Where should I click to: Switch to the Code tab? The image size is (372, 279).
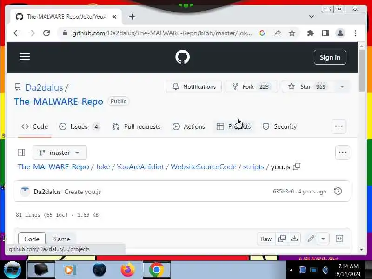34,126
